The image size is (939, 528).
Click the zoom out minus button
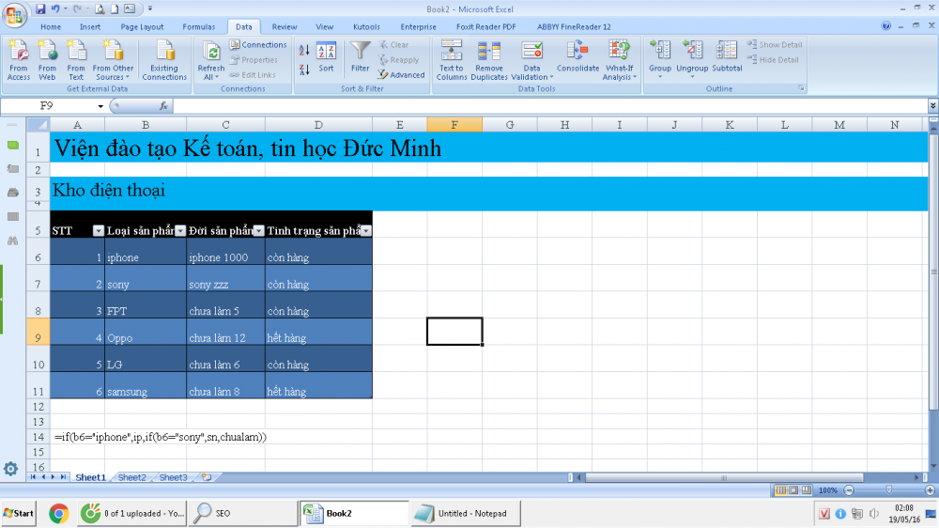pos(849,490)
